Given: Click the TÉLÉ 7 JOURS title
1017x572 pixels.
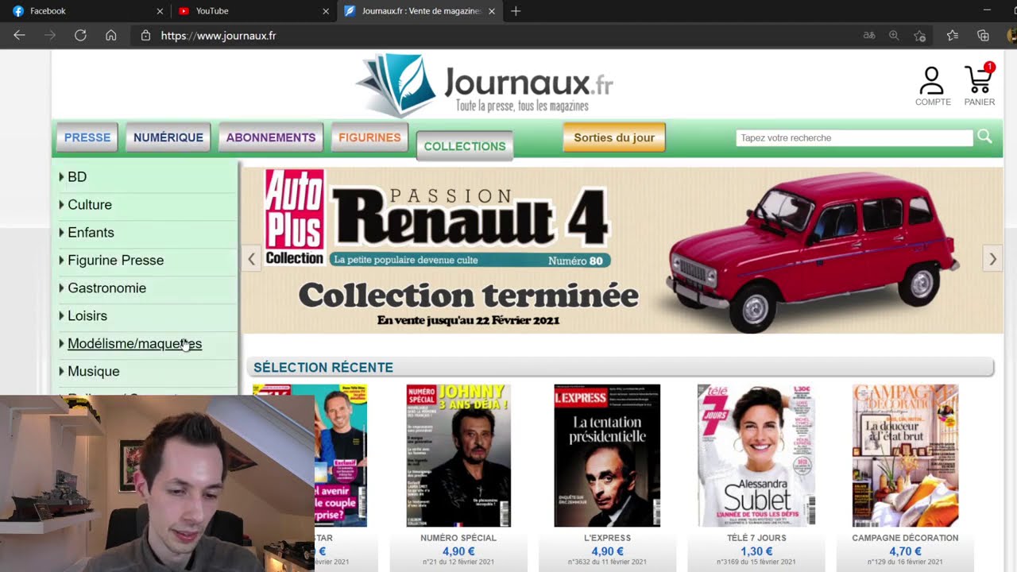Looking at the screenshot, I should click(756, 538).
